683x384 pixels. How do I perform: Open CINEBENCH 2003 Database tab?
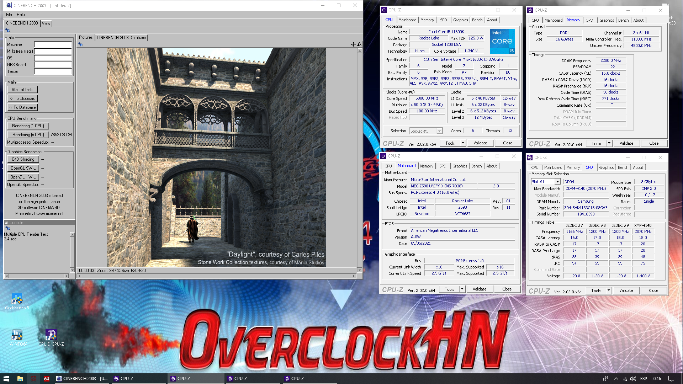[121, 38]
